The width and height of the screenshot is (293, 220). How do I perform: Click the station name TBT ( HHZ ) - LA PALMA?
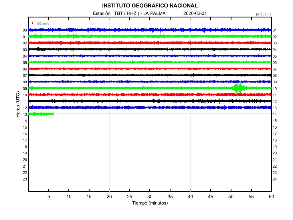(x=140, y=13)
